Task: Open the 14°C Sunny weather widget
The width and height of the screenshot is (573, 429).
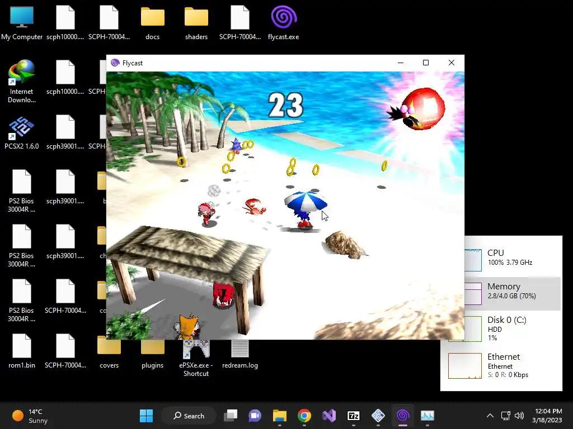Action: (30, 416)
